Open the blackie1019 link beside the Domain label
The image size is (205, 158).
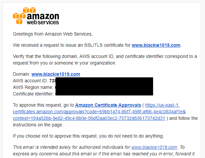[x=56, y=74]
